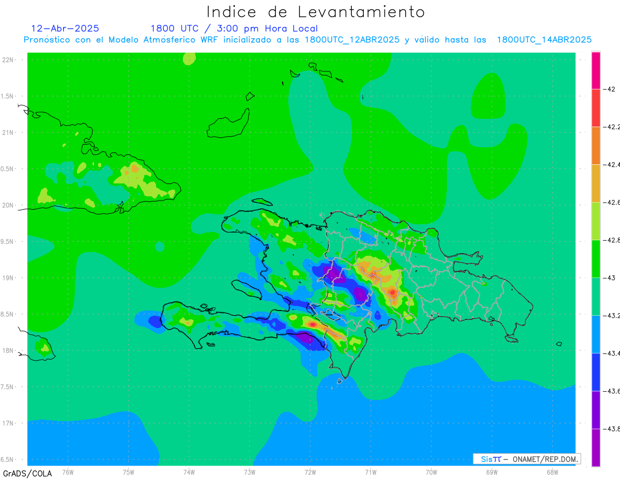Pick the orange legend swatch below -42.2

[596, 145]
